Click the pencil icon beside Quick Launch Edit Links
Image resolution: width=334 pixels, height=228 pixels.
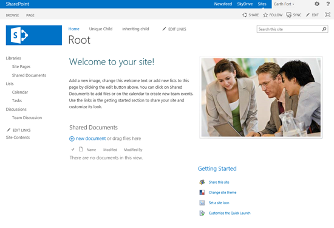pos(9,130)
